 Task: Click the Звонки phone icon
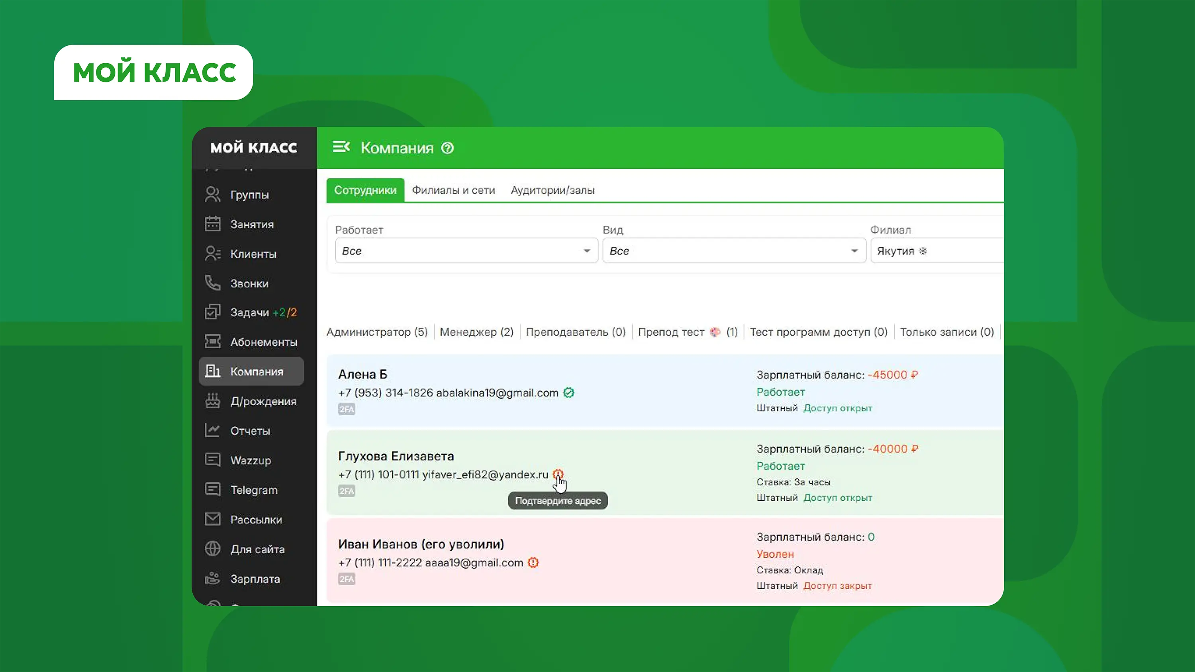[212, 283]
